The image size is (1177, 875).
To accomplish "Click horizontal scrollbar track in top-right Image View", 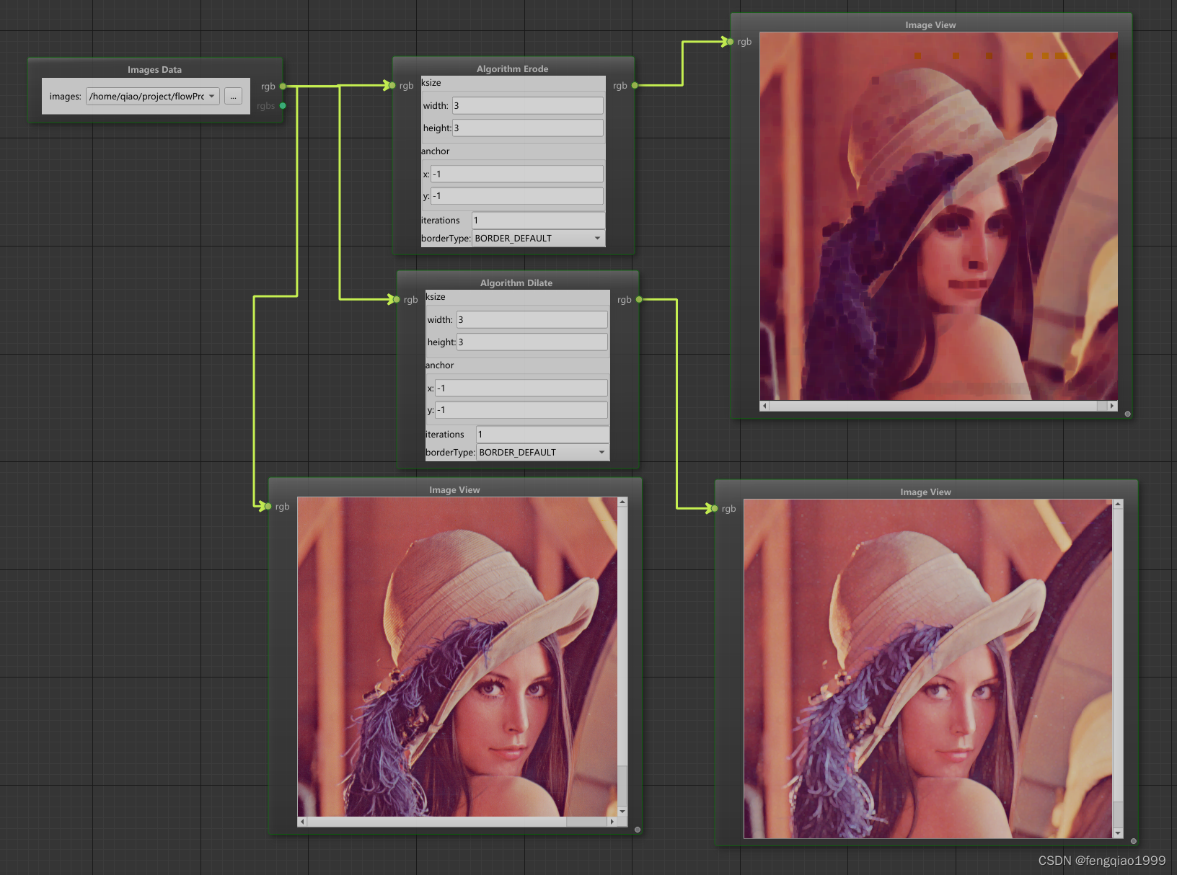I will tap(938, 406).
